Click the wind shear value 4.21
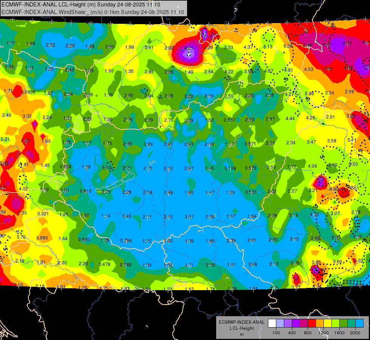Viewport: 370px width, 340px height. point(189,48)
